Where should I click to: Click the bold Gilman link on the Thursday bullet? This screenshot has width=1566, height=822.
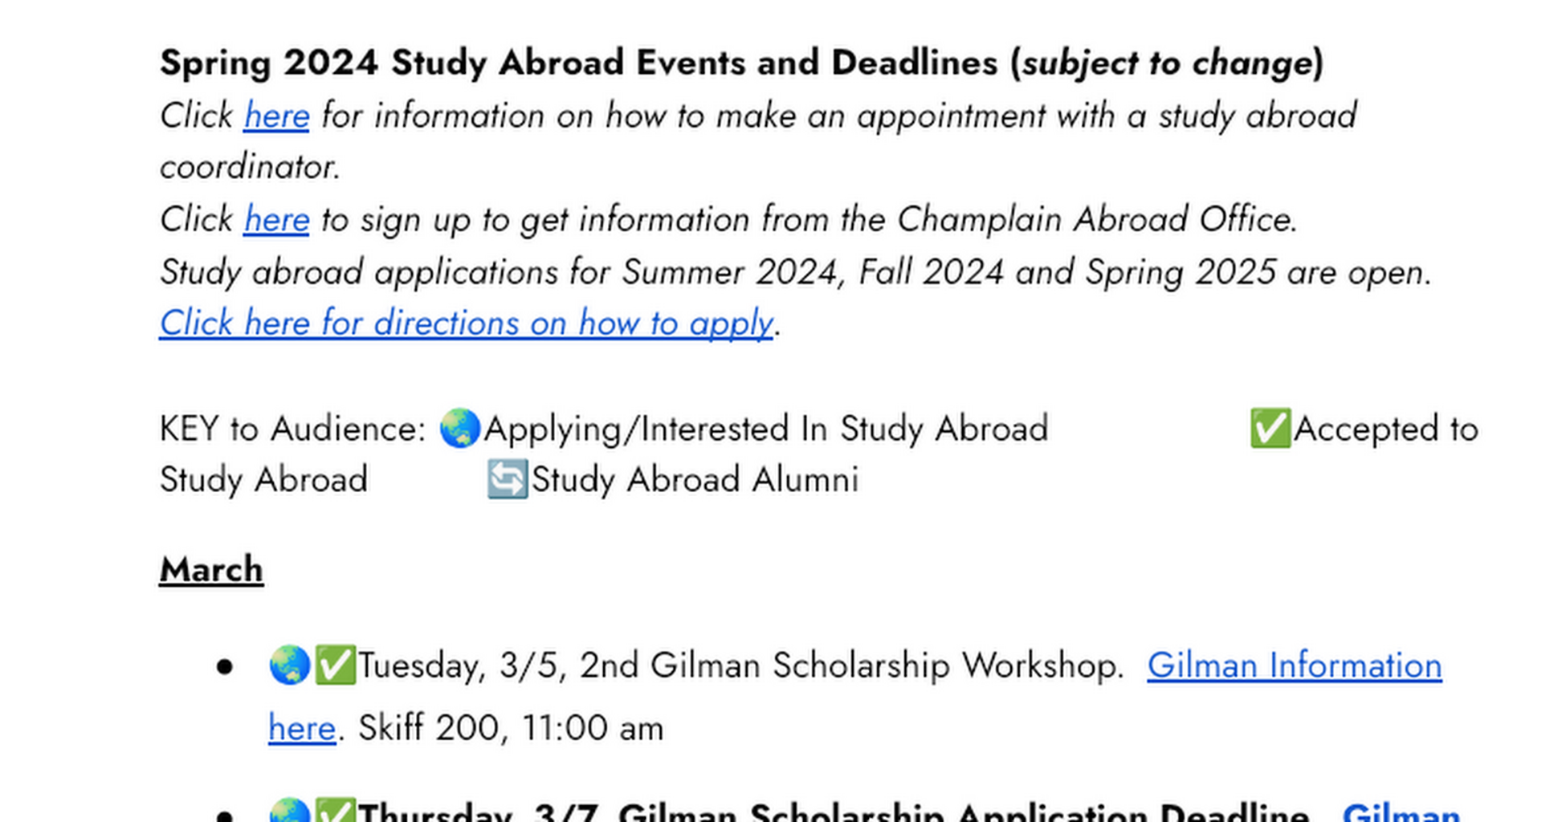pos(1401,812)
